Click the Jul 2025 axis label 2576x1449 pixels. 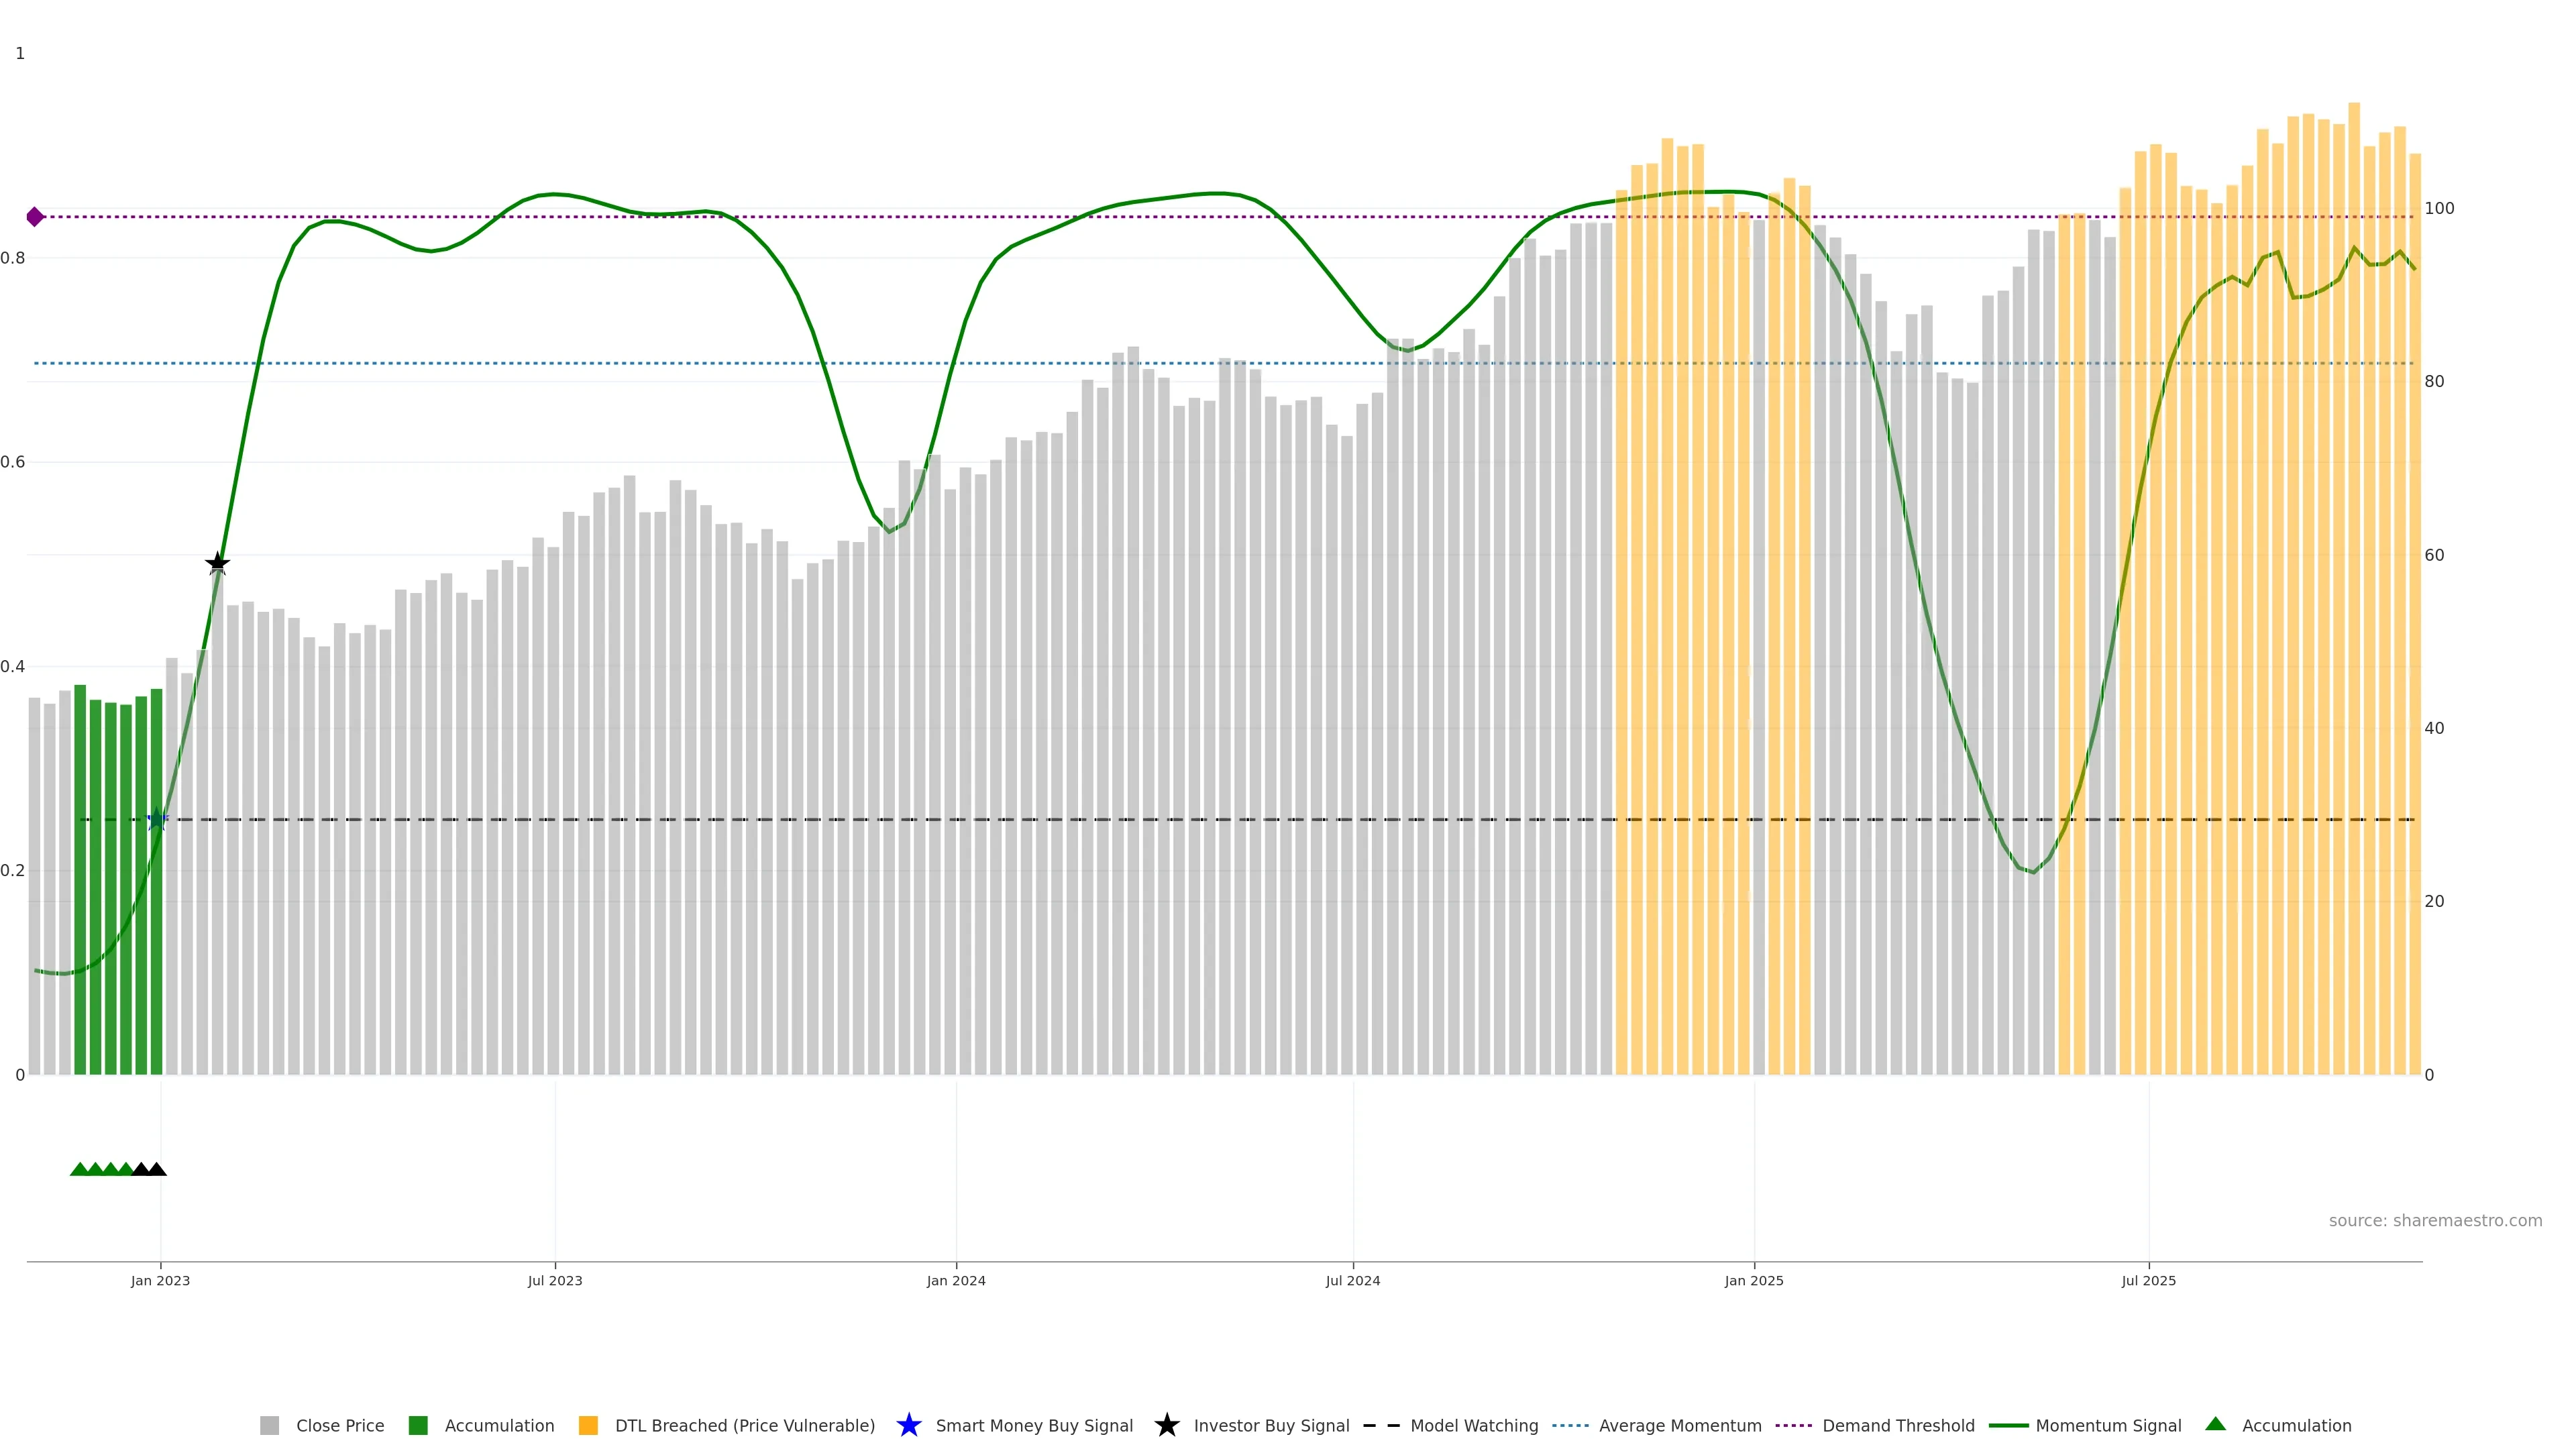tap(2148, 1280)
